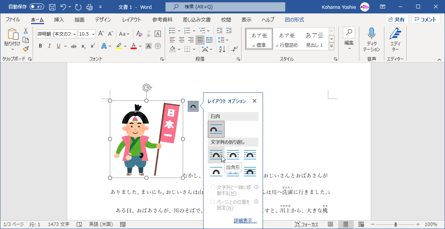Click the Copy icon in Clipboard group
This screenshot has height=229, width=445.
[26, 40]
